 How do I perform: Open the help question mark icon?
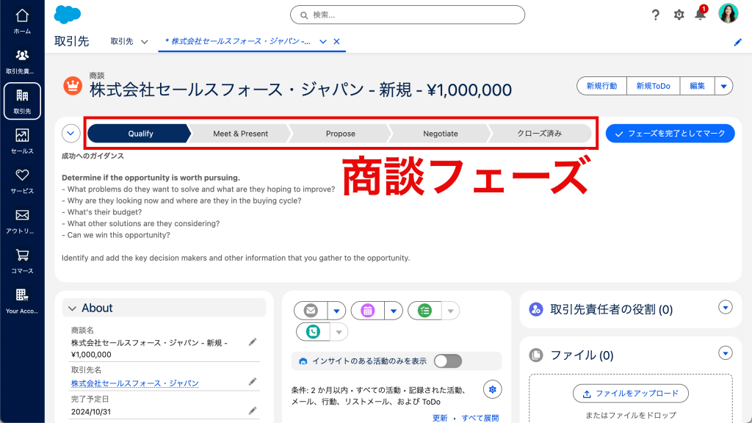[x=656, y=15]
